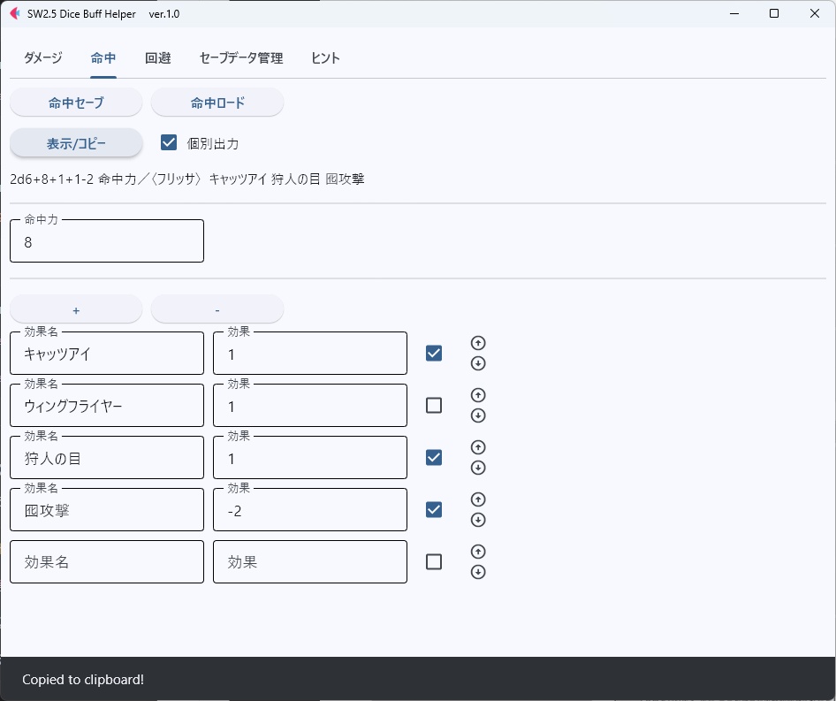This screenshot has height=701, width=836.
Task: Click the down arrow beside ウィングフライヤー
Action: (x=478, y=415)
